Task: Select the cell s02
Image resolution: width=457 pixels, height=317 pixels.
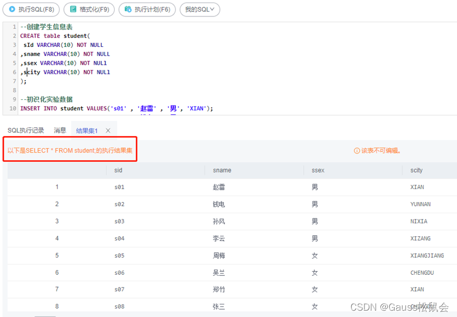Action: (119, 204)
